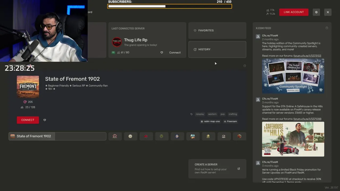Viewport: 340px width, 191px height.
Task: Select last server tile with red-black round emblem
Action: coord(239,136)
